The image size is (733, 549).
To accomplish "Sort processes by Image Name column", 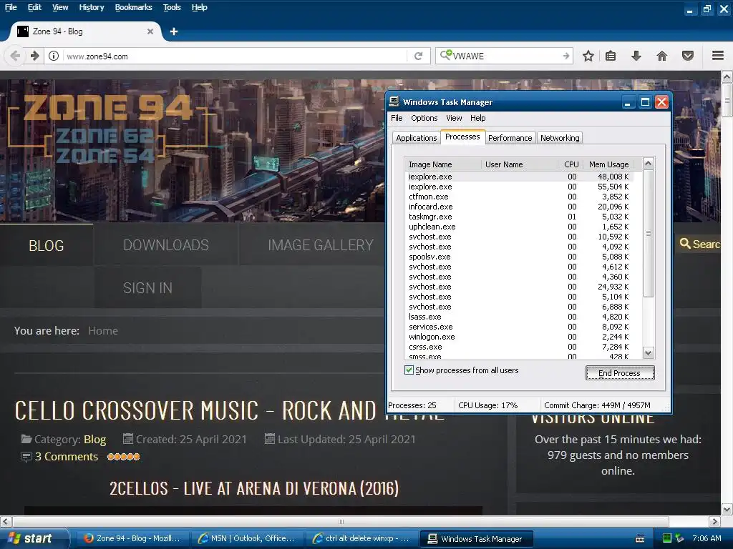I will pos(442,164).
